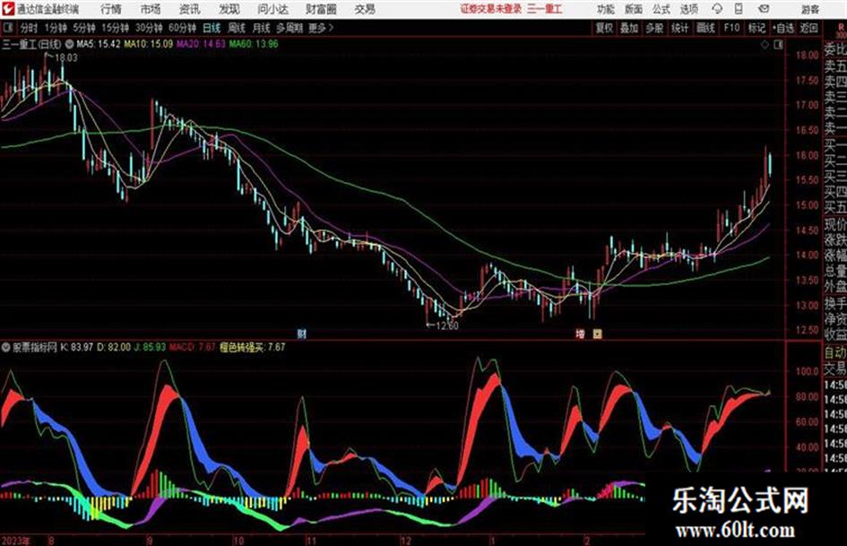The height and width of the screenshot is (546, 847).
Task: Open the 财 marker below the chart
Action: [x=301, y=334]
